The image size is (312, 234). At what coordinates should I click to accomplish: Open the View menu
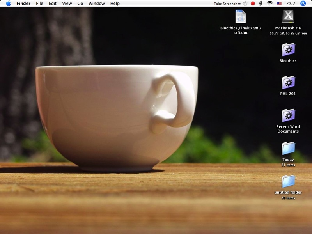[67, 4]
